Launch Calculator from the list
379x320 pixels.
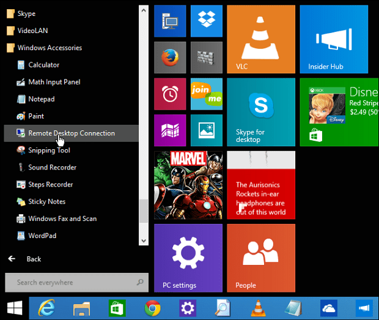72,65
